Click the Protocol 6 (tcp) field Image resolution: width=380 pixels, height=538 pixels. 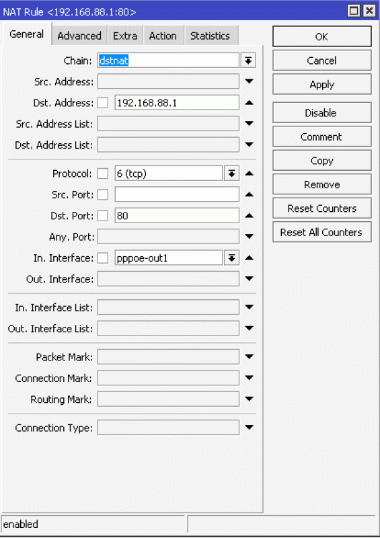(x=169, y=174)
